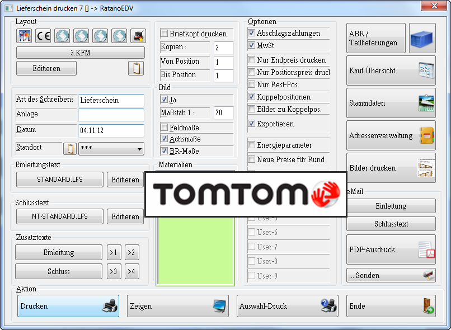Image resolution: width=451 pixels, height=330 pixels.
Task: Toggle the Achsmaße checkbox
Action: point(165,139)
